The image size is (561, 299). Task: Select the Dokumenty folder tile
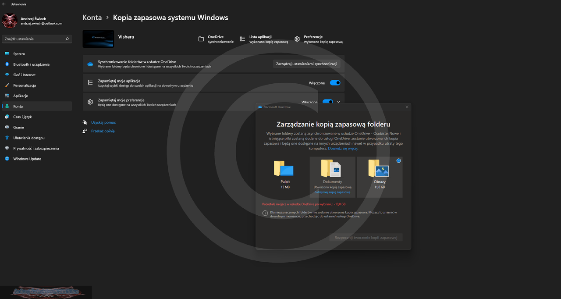tap(332, 177)
